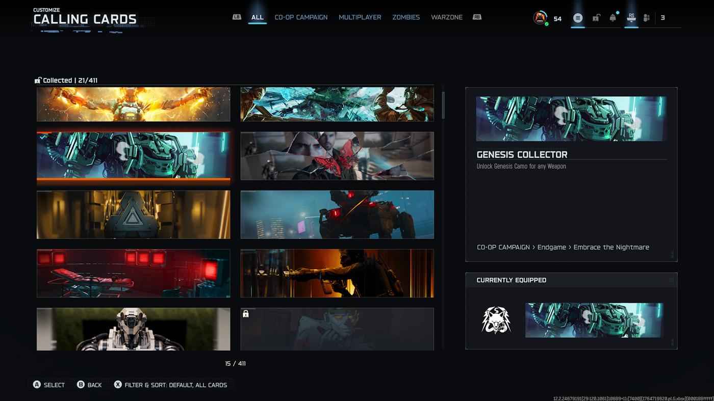Switch to the Co-op Campaign tab
Screen dimensions: 714x401
click(301, 17)
